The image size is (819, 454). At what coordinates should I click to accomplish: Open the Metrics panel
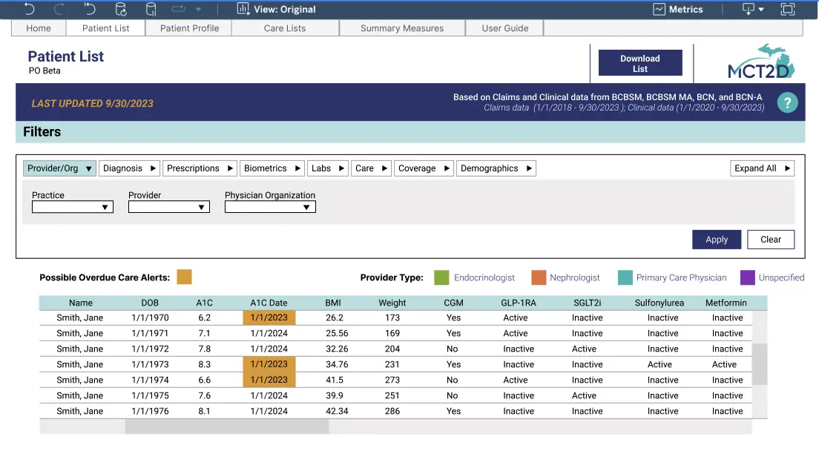(679, 10)
